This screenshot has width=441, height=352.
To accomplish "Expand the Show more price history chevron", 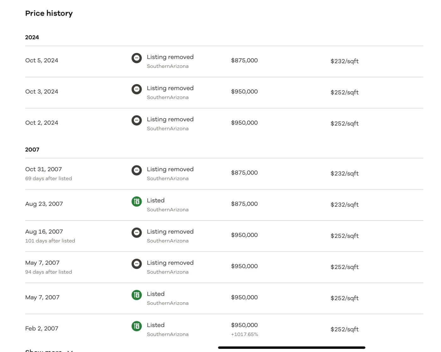I will pos(70,350).
